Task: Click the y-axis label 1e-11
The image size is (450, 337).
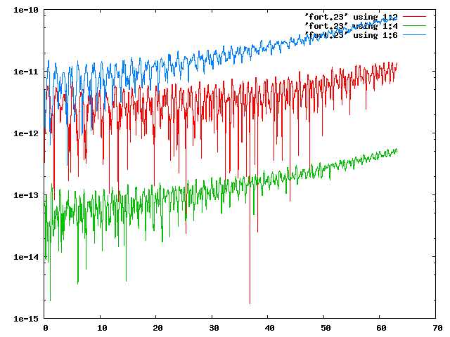Action: click(26, 72)
